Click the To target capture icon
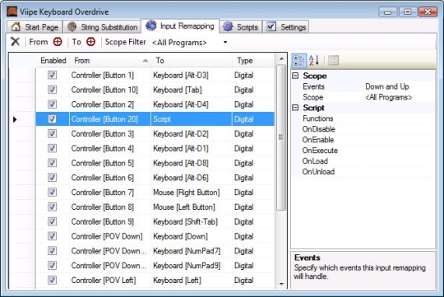 (90, 42)
